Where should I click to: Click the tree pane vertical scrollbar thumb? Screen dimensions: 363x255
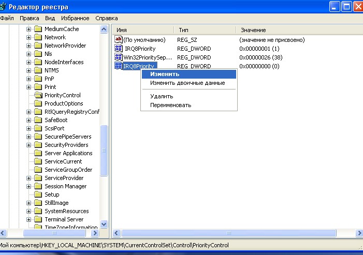(x=104, y=151)
